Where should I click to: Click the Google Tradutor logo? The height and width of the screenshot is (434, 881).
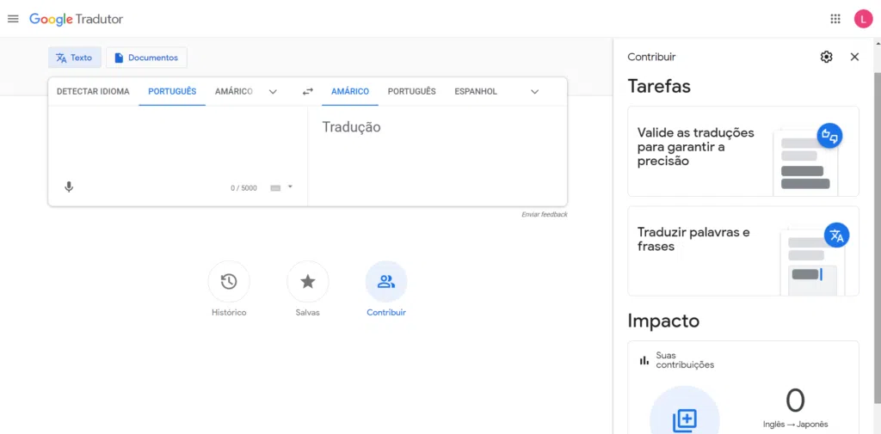pos(76,19)
